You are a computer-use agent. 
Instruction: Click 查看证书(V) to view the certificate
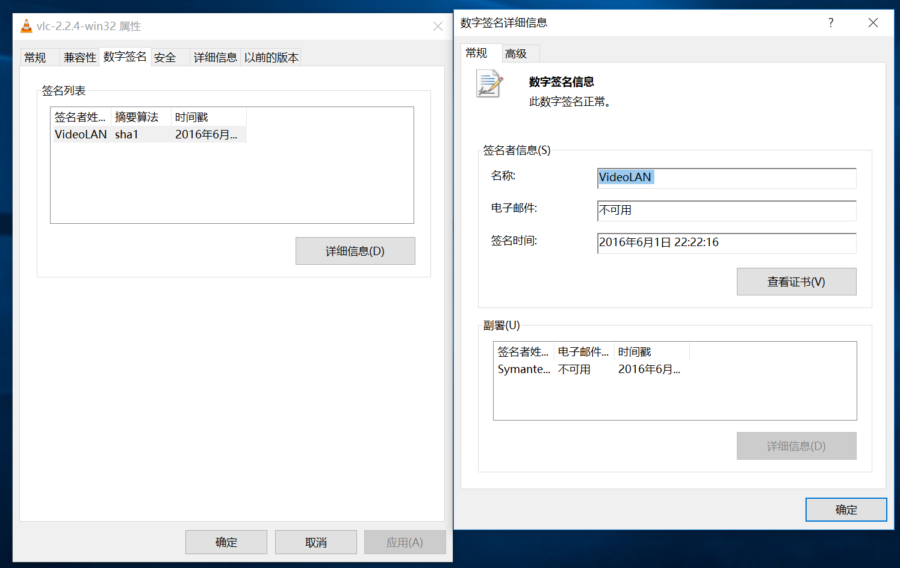click(796, 282)
